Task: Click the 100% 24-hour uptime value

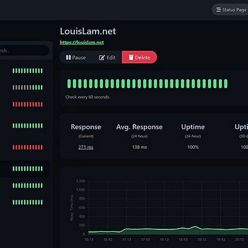Action: click(193, 147)
